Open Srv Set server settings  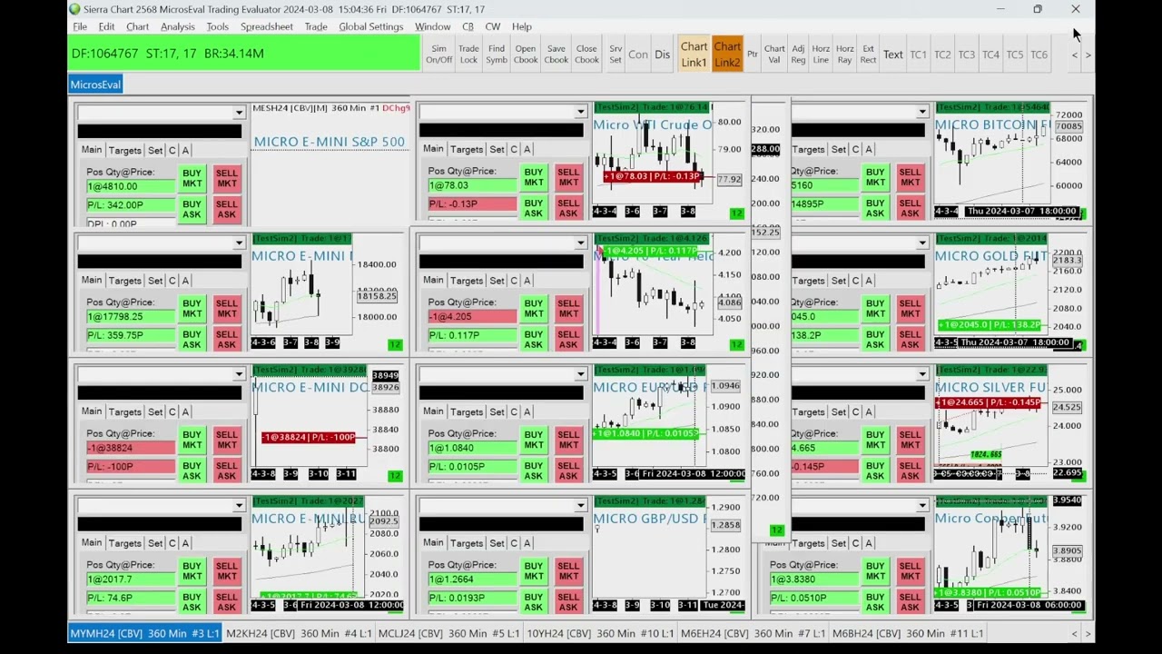[615, 54]
